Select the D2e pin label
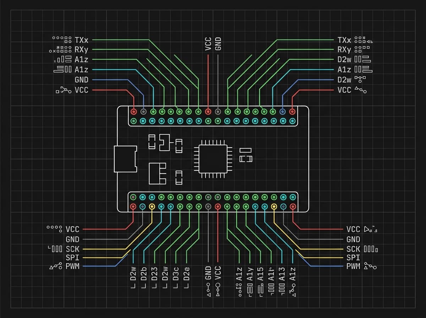The width and height of the screenshot is (426, 318). [x=187, y=274]
